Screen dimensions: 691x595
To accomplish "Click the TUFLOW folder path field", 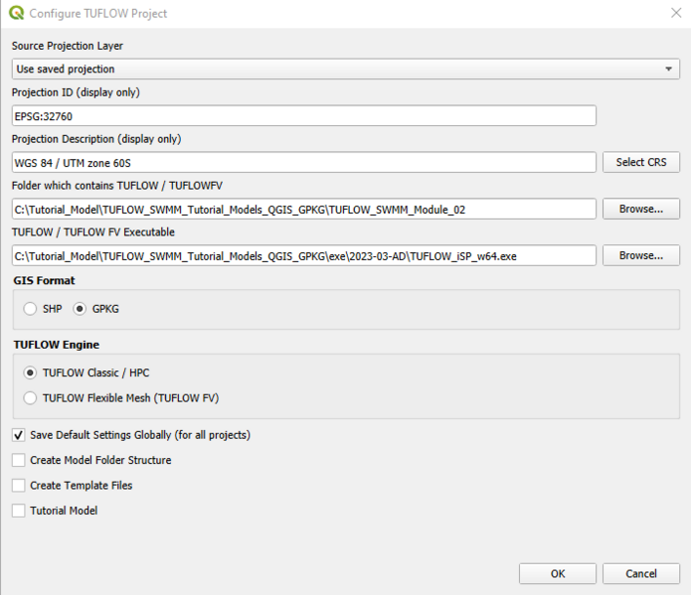I will pyautogui.click(x=303, y=209).
